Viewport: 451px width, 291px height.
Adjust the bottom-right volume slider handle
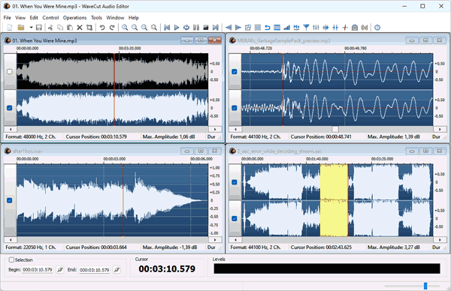(x=425, y=286)
